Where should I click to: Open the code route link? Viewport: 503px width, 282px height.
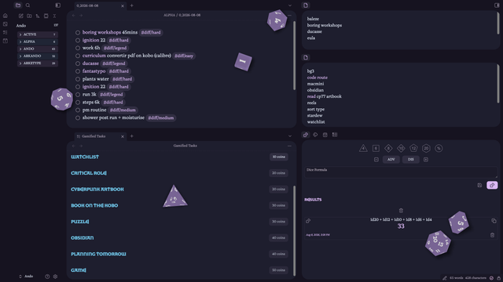318,78
